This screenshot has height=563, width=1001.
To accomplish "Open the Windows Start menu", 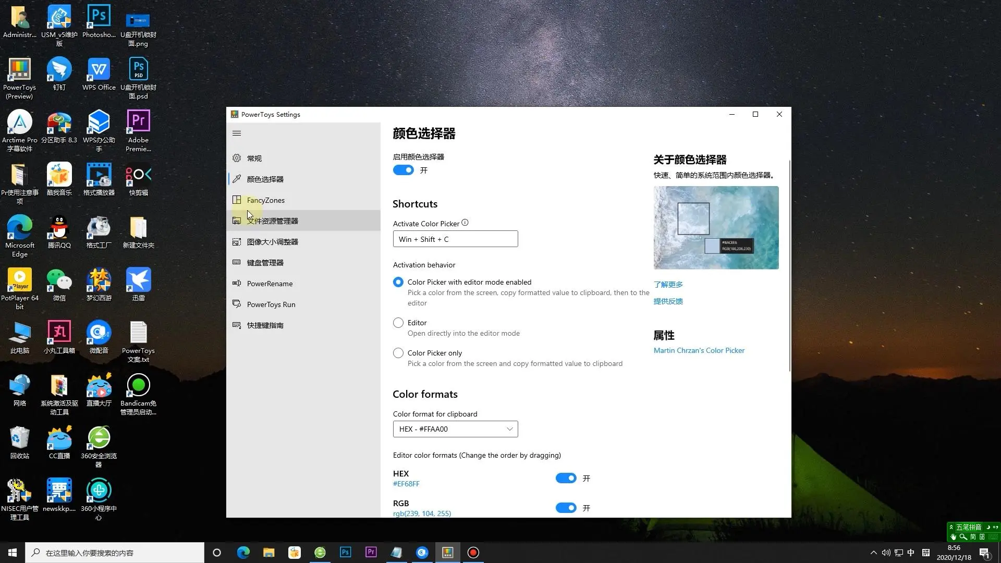I will [x=13, y=553].
